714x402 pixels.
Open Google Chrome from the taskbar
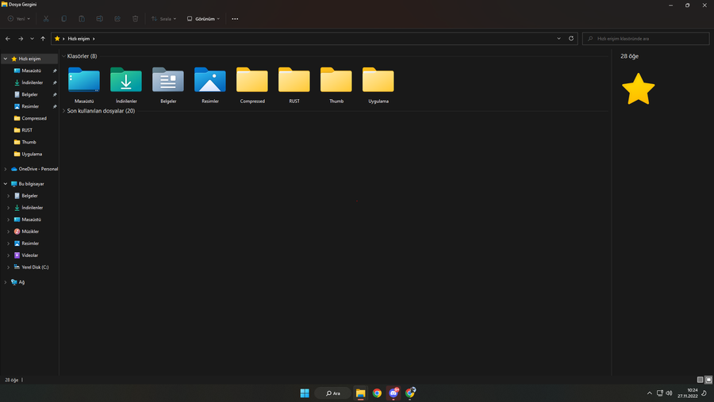(x=377, y=393)
